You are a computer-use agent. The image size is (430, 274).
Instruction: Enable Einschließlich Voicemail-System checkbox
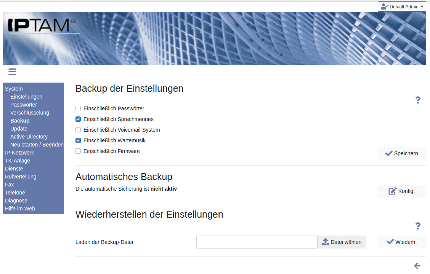coord(78,130)
